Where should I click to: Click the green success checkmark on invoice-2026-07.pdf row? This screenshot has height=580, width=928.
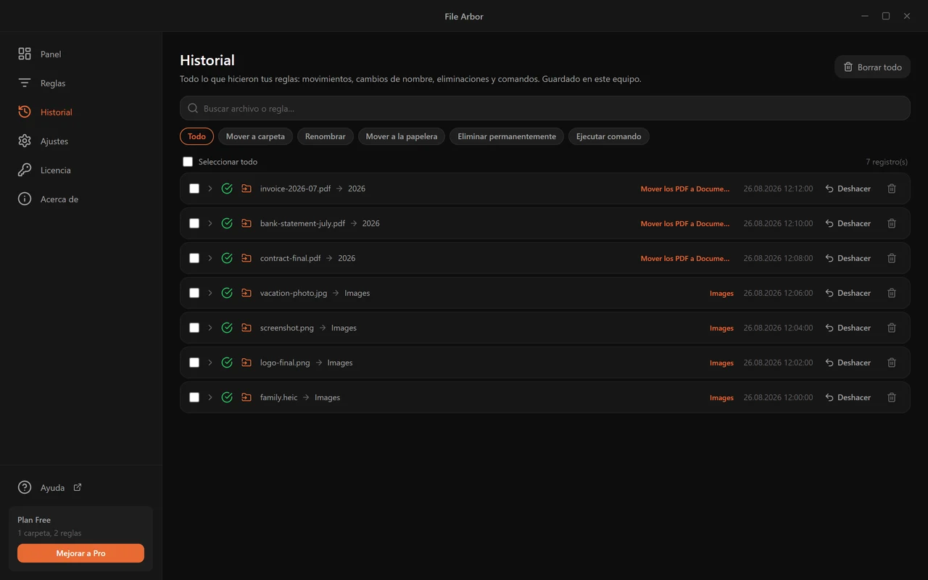227,188
